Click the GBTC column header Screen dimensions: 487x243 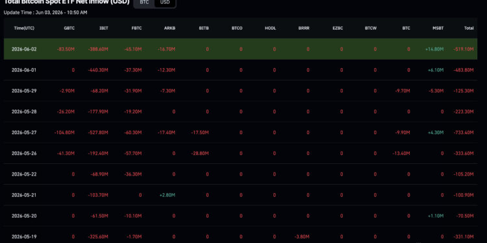[x=69, y=29]
